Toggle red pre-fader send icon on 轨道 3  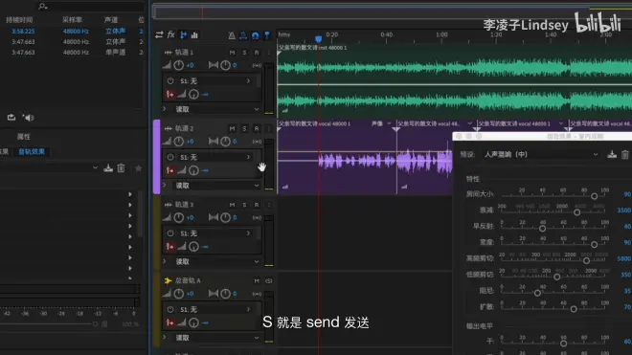pos(170,247)
